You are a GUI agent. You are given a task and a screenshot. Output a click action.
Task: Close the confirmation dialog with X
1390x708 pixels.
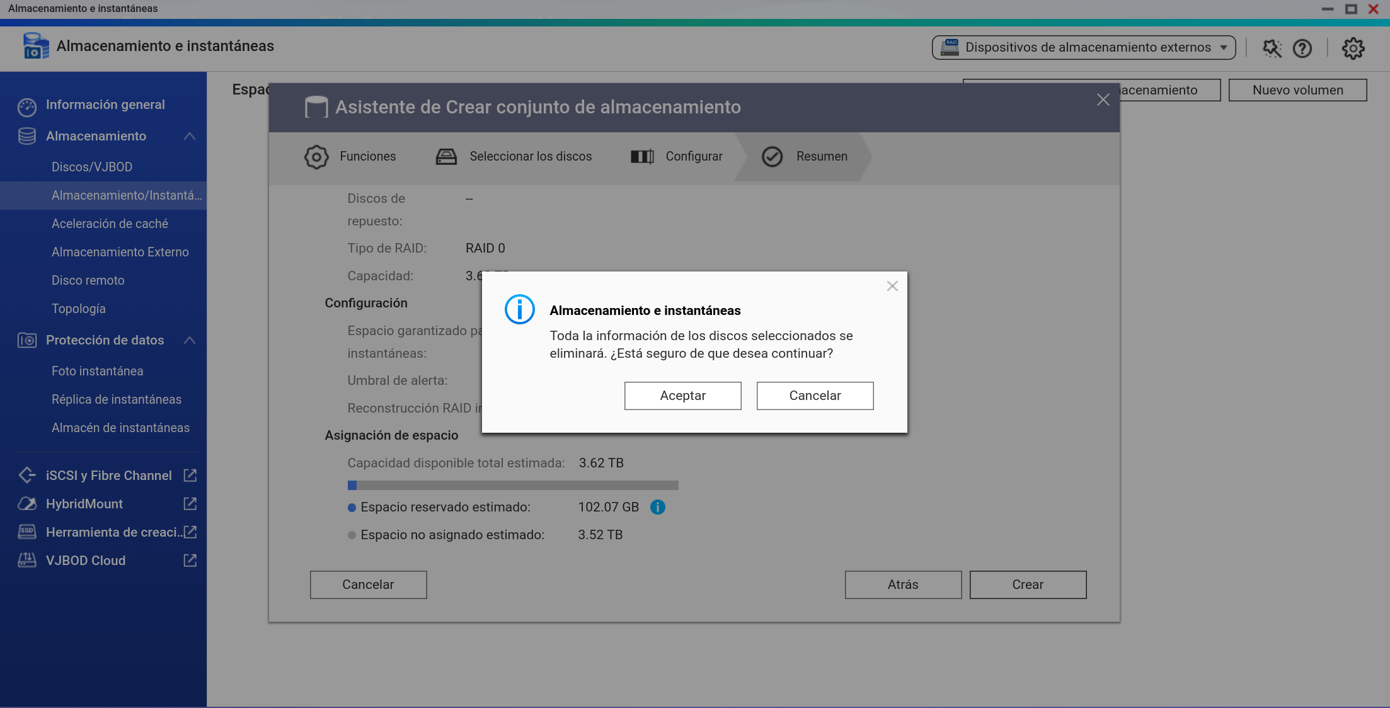point(892,287)
